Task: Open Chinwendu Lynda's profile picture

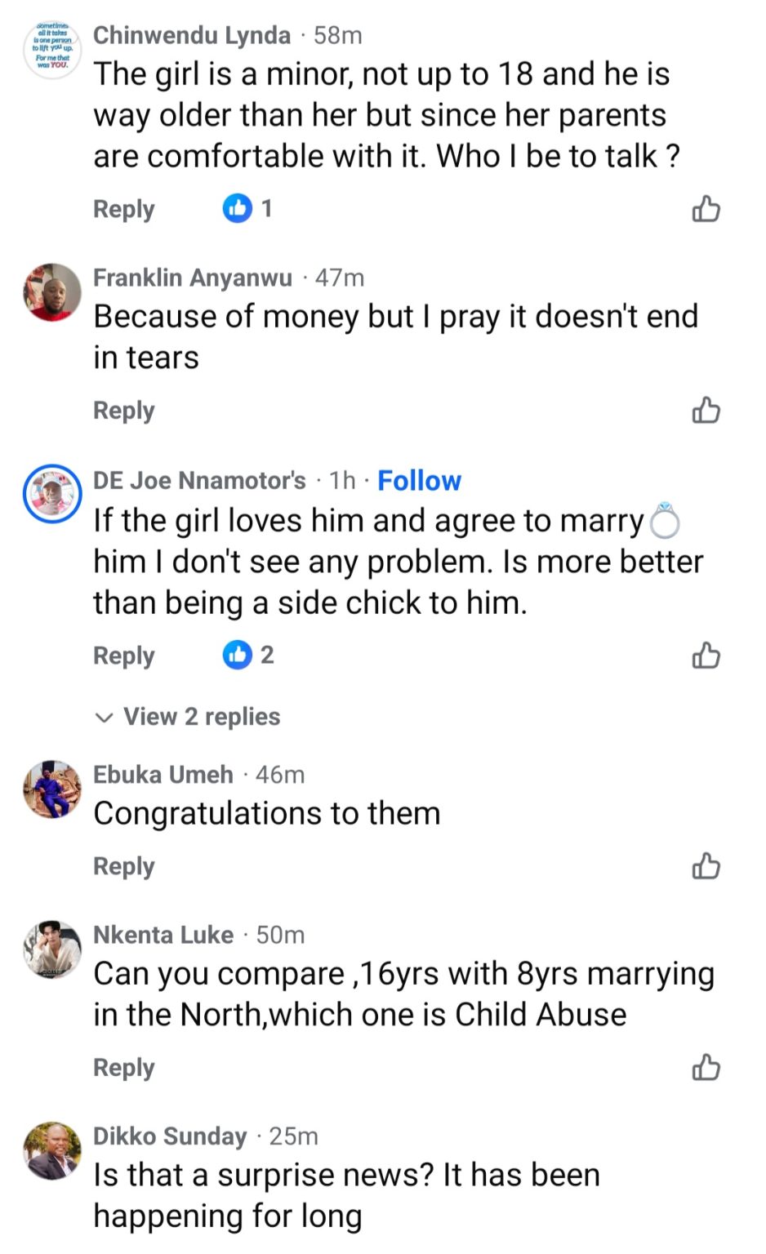Action: point(52,50)
